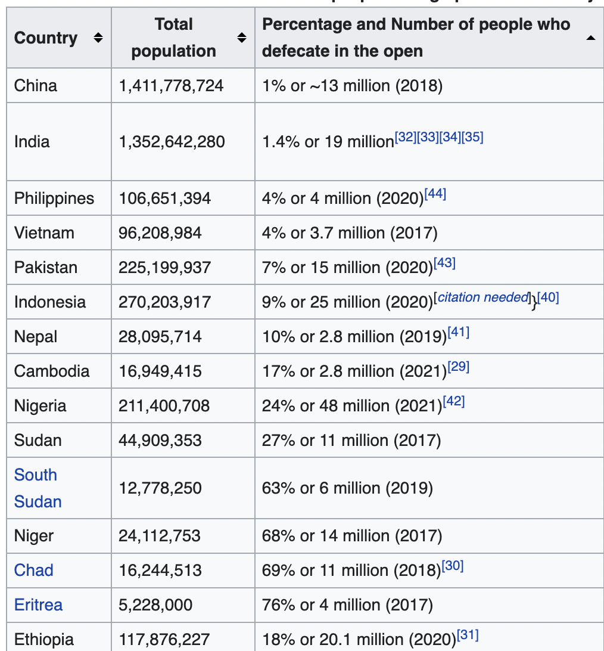Click the citation needed link for Indonesia
This screenshot has height=651, width=604.
point(483,297)
